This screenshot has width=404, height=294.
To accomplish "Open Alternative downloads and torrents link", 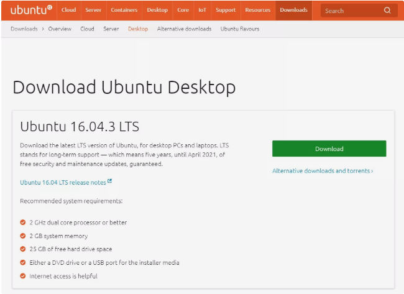I will click(323, 171).
